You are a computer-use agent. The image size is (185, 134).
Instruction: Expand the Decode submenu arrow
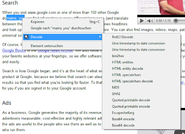coord(100,36)
